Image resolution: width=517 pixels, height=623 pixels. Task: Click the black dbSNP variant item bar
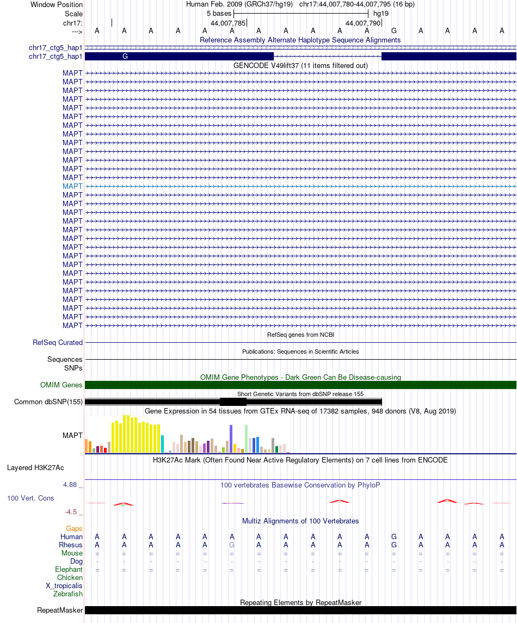click(x=233, y=402)
